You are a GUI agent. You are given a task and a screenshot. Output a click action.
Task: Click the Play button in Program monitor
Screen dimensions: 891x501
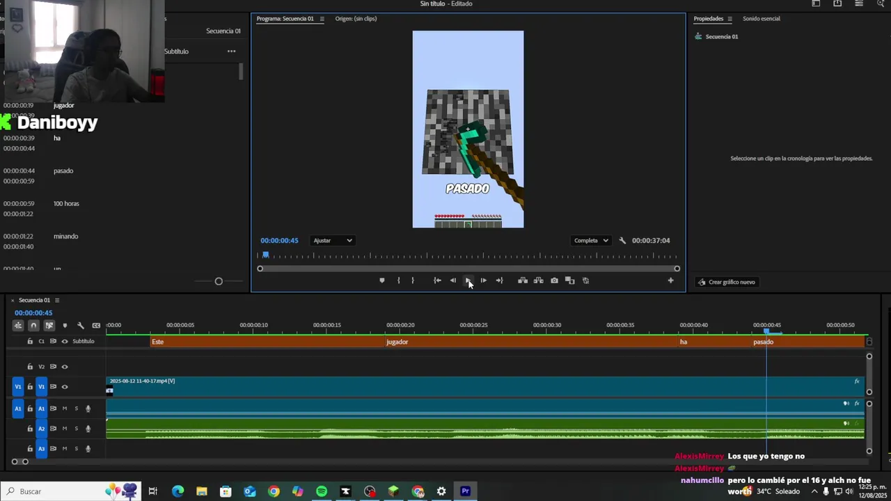468,280
